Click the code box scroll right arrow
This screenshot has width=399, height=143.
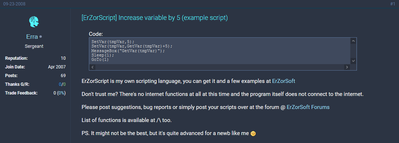click(347, 67)
